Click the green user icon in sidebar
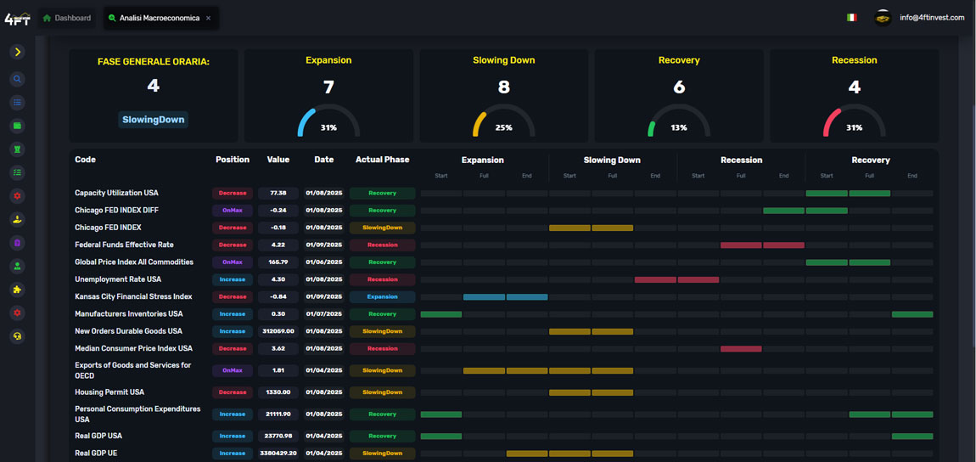This screenshot has height=462, width=976. tap(17, 266)
